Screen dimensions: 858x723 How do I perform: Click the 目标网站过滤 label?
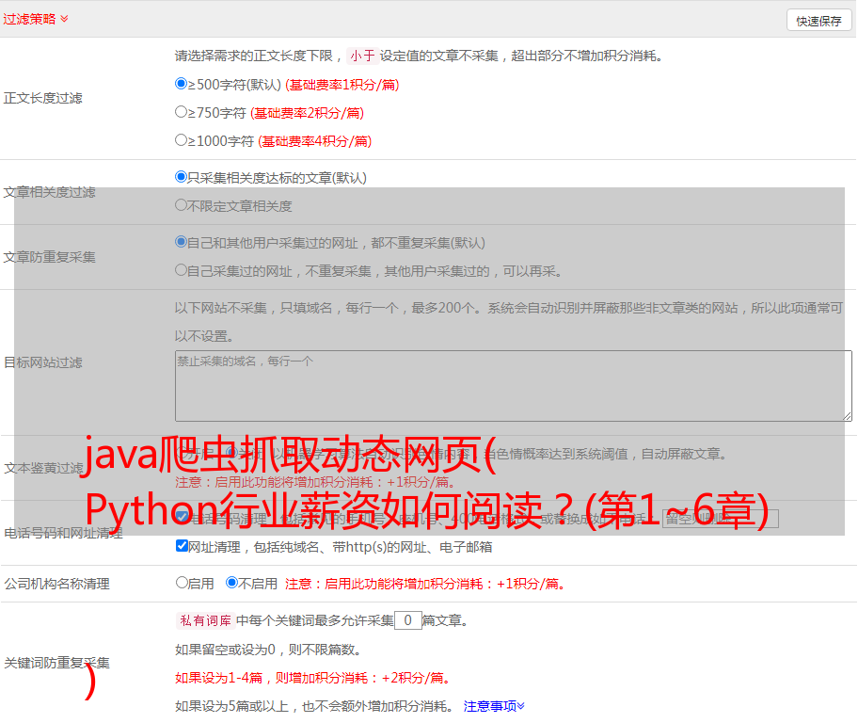point(42,362)
